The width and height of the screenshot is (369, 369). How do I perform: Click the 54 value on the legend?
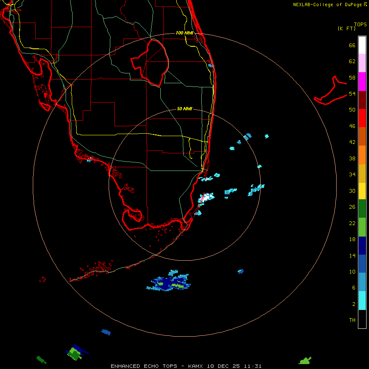pyautogui.click(x=352, y=93)
